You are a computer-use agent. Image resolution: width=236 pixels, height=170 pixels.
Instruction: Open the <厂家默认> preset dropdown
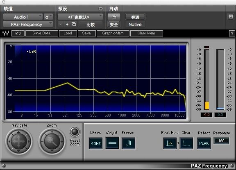80,17
